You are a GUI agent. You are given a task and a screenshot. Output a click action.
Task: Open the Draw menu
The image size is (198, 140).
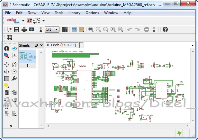tap(32, 13)
